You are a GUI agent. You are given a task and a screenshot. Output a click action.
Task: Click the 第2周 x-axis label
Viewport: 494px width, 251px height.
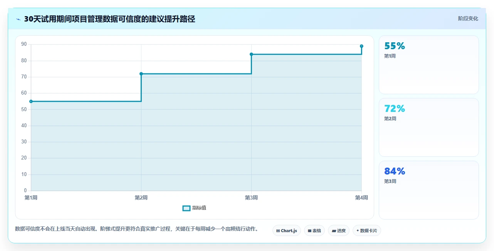pos(141,198)
